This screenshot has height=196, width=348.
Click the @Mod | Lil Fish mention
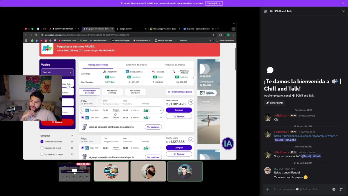coord(311,156)
